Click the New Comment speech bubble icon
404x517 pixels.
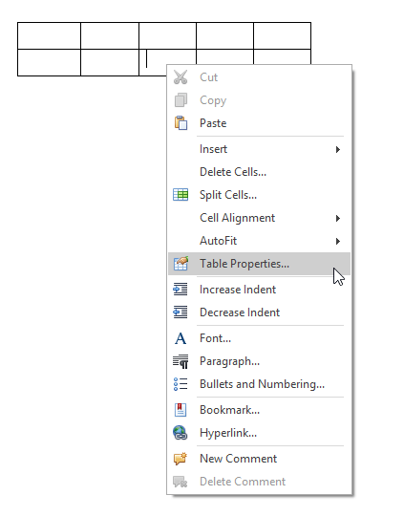pos(181,459)
